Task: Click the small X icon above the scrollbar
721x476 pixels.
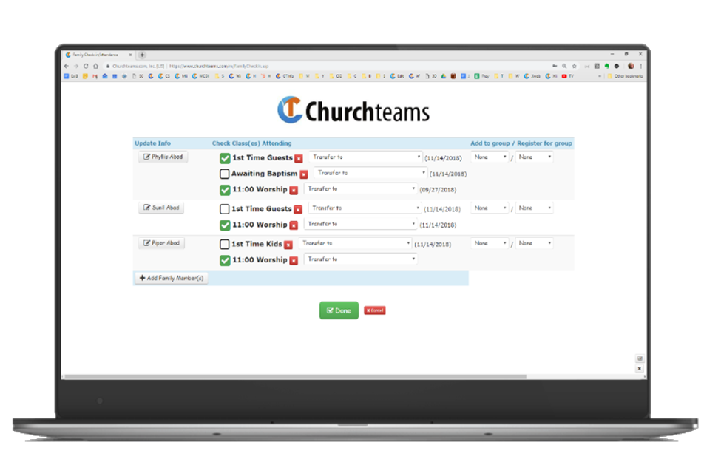Action: click(x=639, y=369)
